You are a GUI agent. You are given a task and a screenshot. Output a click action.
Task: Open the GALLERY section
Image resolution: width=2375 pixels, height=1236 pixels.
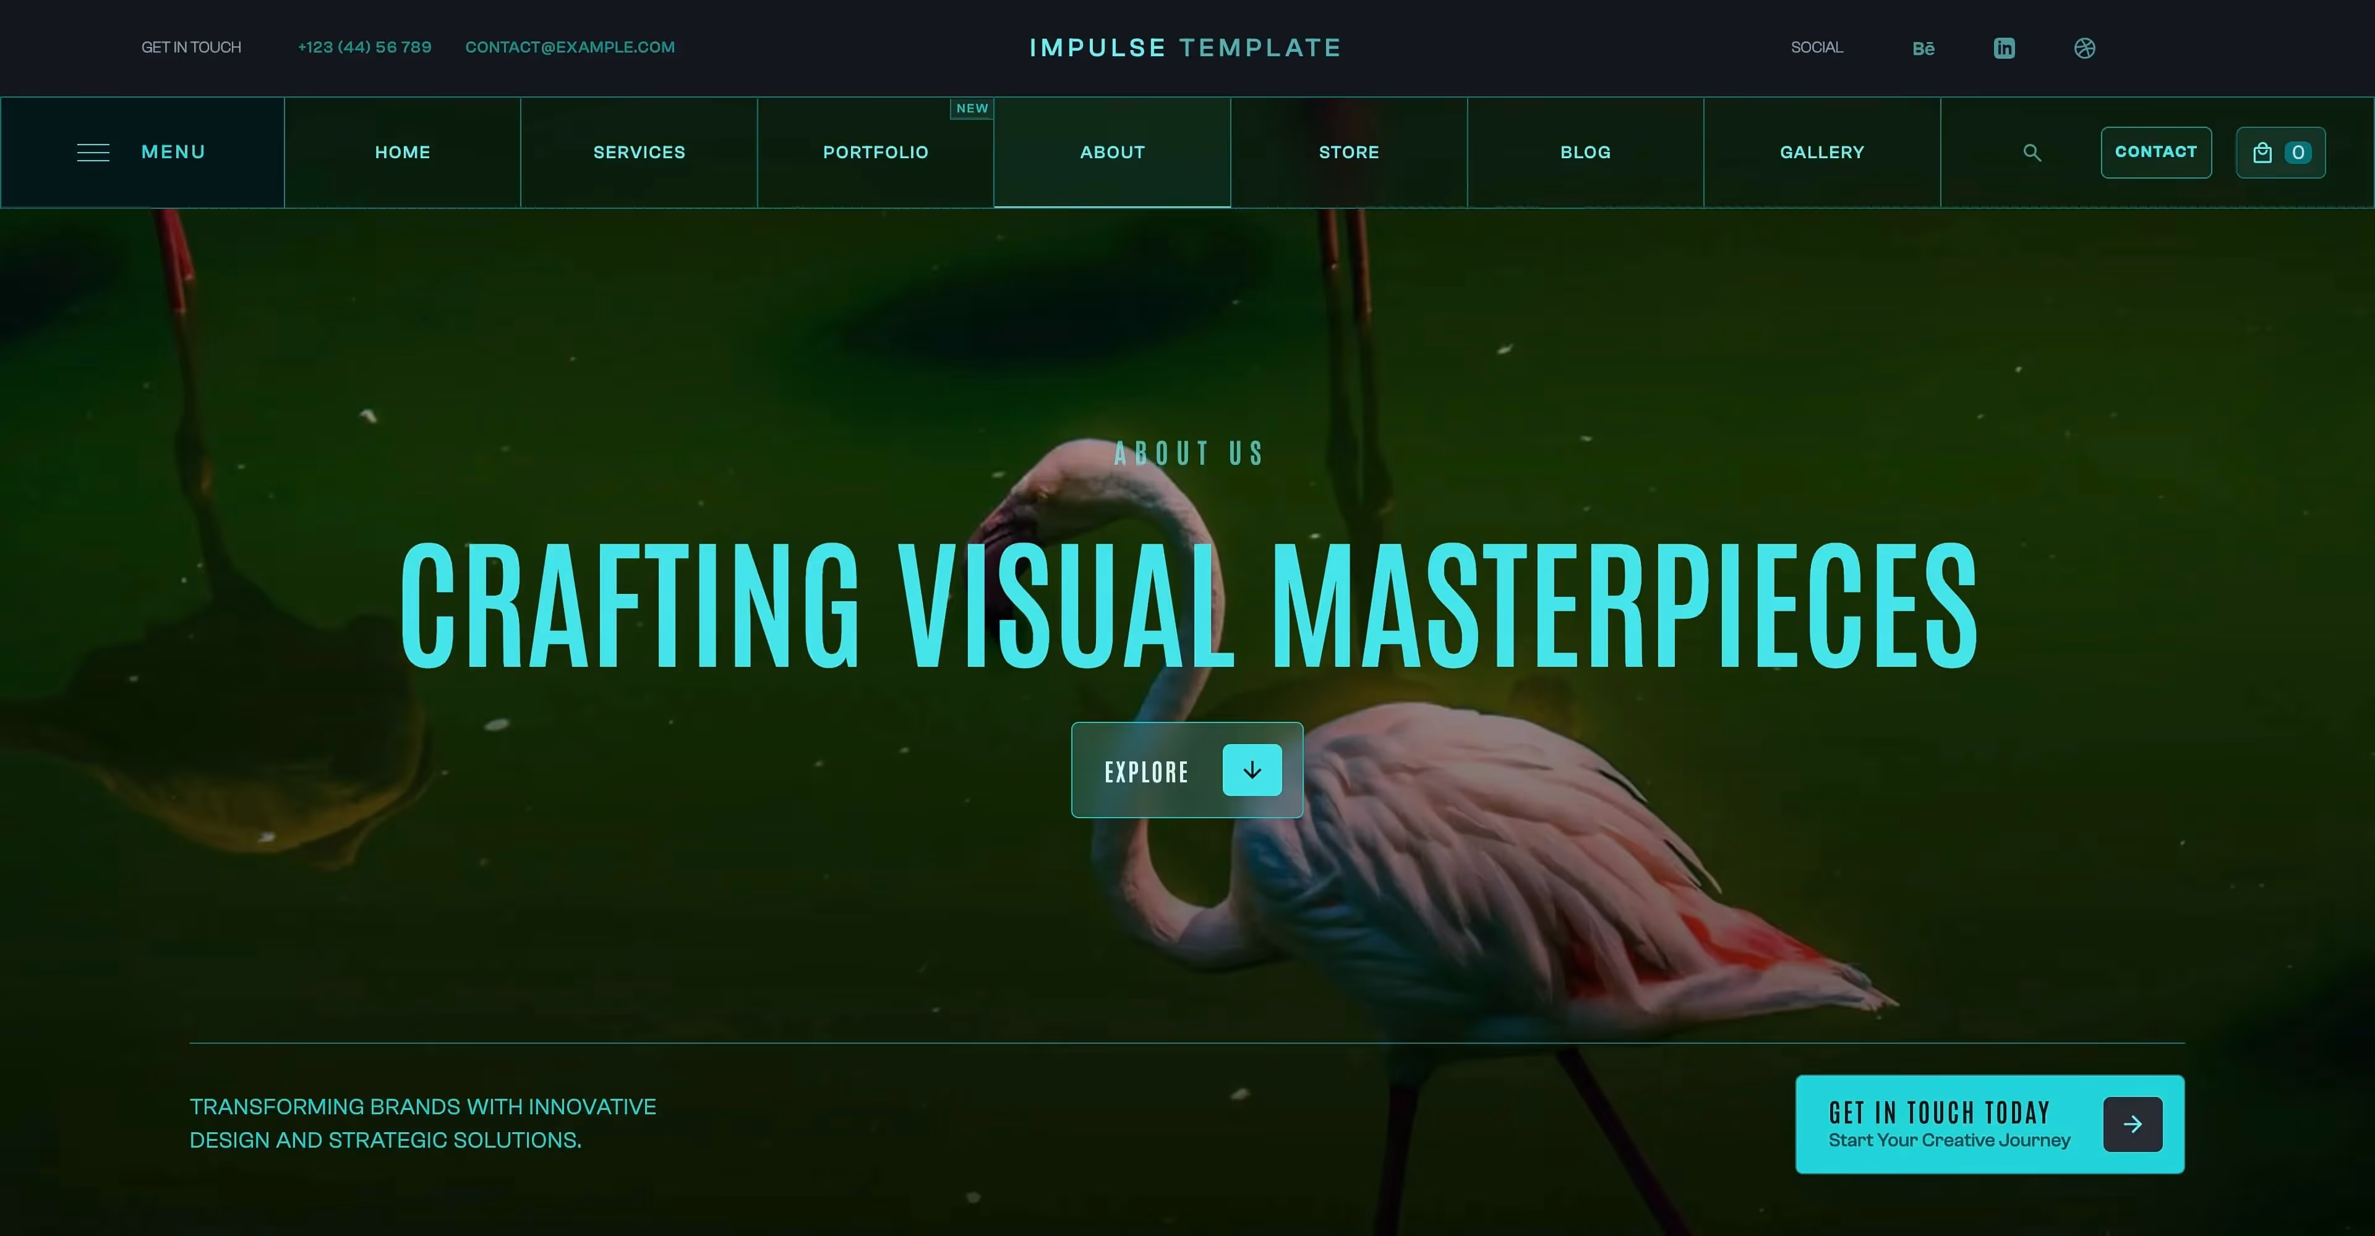(x=1821, y=152)
